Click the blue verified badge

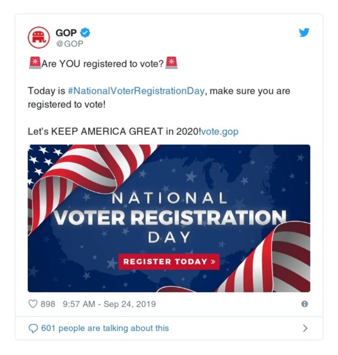pyautogui.click(x=85, y=33)
